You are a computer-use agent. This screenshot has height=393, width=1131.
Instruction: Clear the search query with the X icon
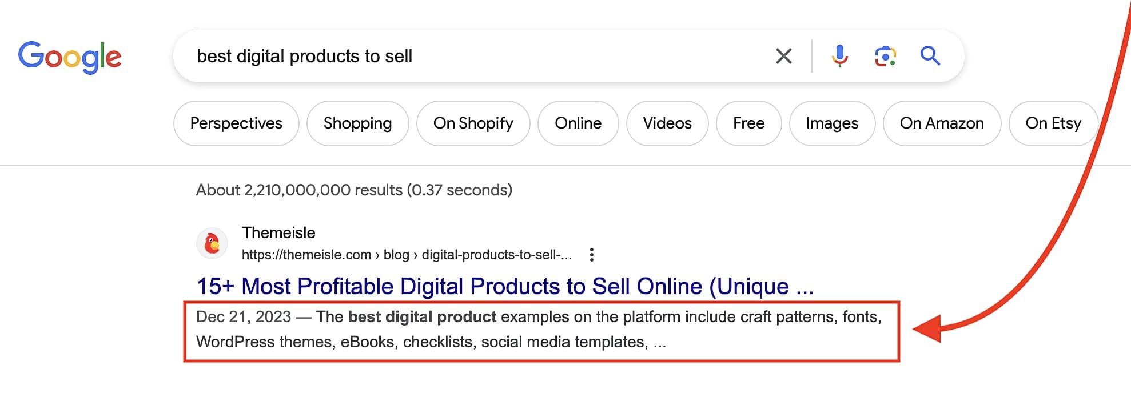click(783, 55)
